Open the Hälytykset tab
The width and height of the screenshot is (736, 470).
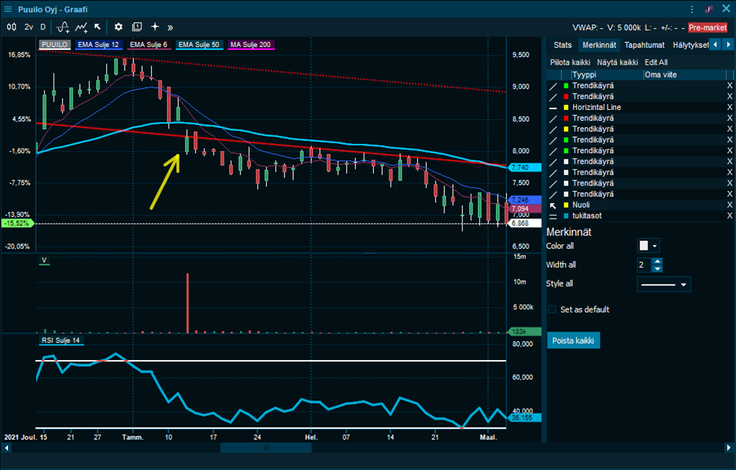pos(690,45)
